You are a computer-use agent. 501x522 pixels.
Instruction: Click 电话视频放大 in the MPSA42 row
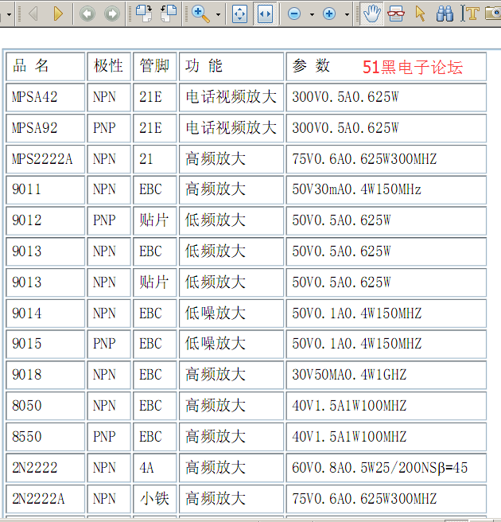tap(231, 97)
